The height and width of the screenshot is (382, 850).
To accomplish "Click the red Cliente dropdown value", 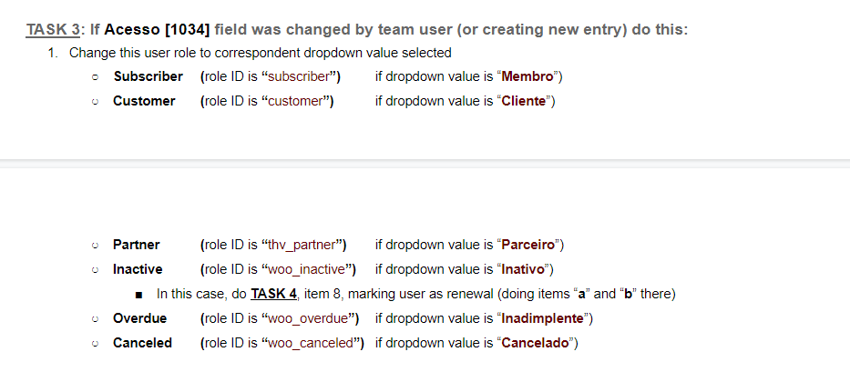I will point(527,101).
